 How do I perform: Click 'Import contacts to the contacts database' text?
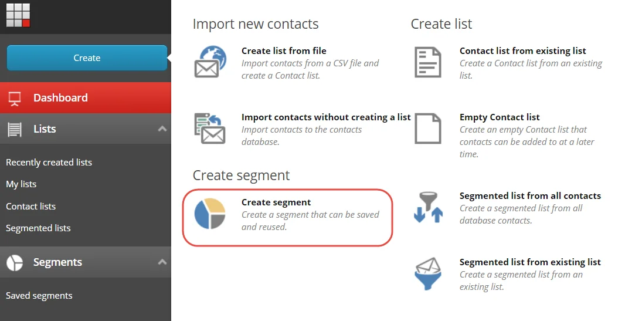302,136
